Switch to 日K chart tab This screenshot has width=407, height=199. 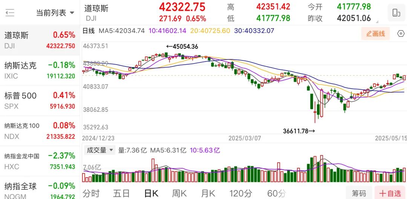pos(151,193)
